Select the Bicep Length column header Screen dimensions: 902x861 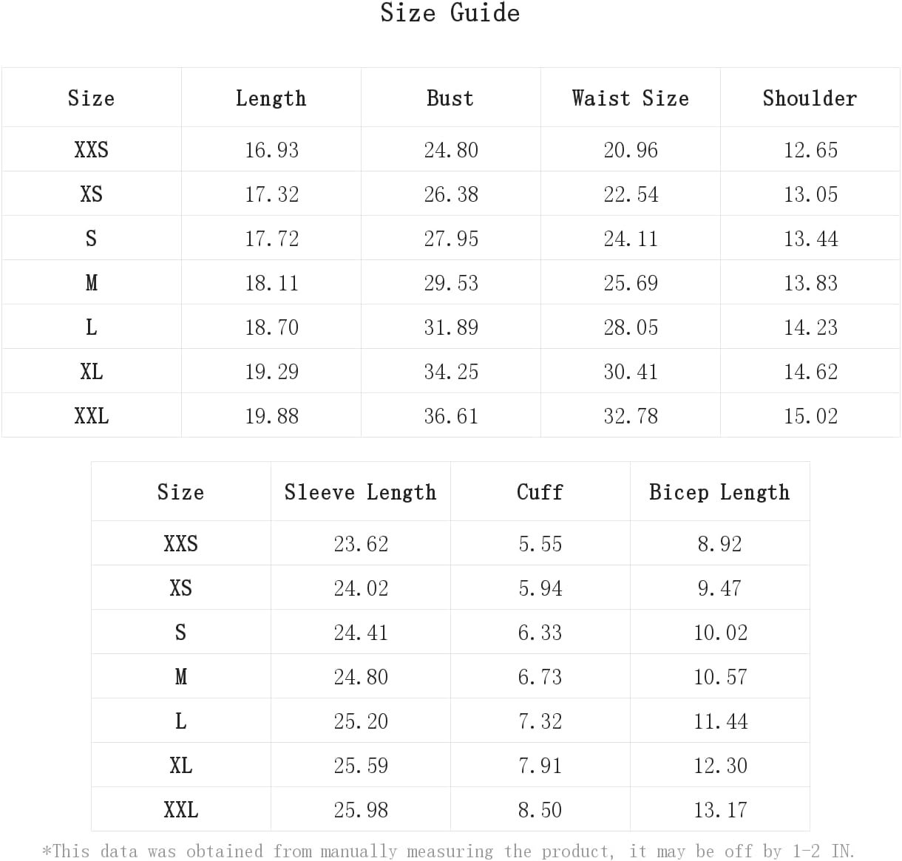coord(719,492)
